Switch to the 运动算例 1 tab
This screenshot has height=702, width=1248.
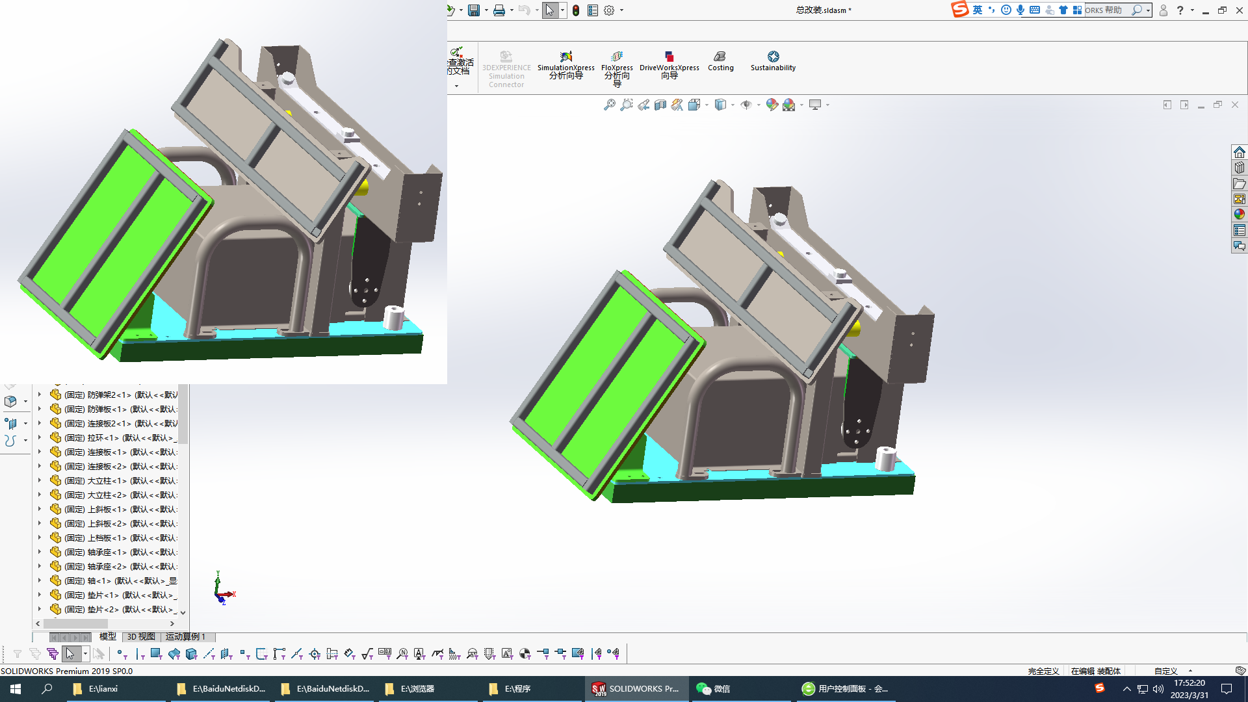click(x=185, y=637)
